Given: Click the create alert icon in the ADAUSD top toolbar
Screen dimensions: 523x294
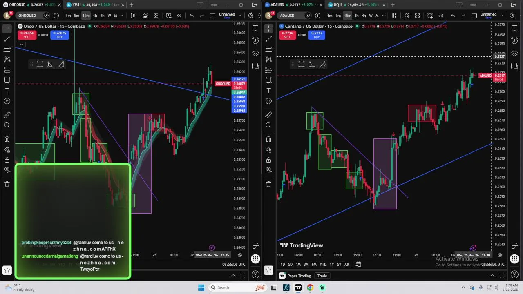Looking at the screenshot, I should click(x=430, y=16).
